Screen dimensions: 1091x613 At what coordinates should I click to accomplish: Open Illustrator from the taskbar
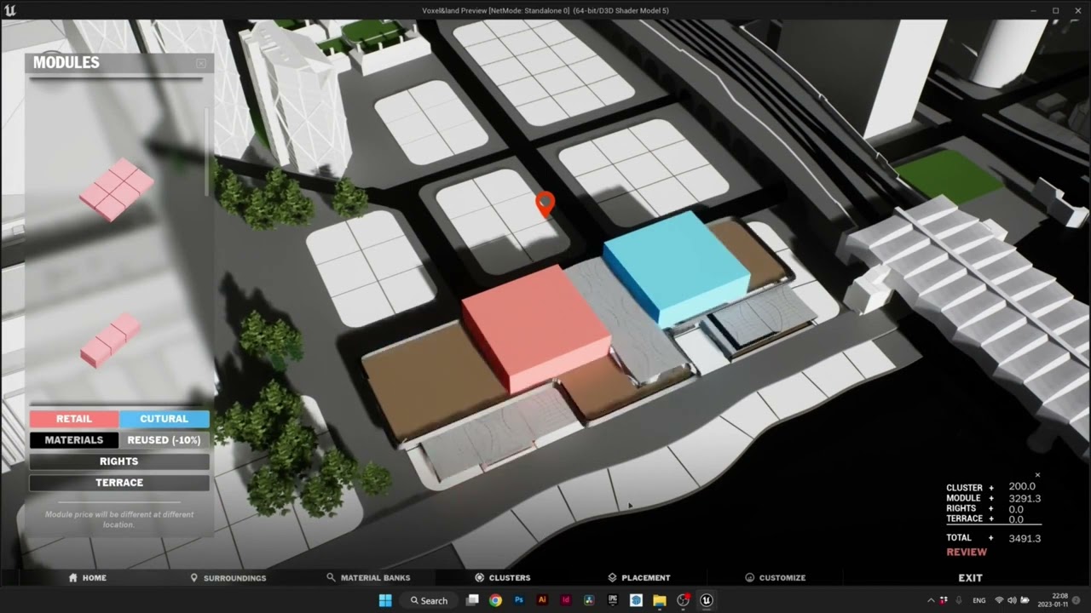542,600
